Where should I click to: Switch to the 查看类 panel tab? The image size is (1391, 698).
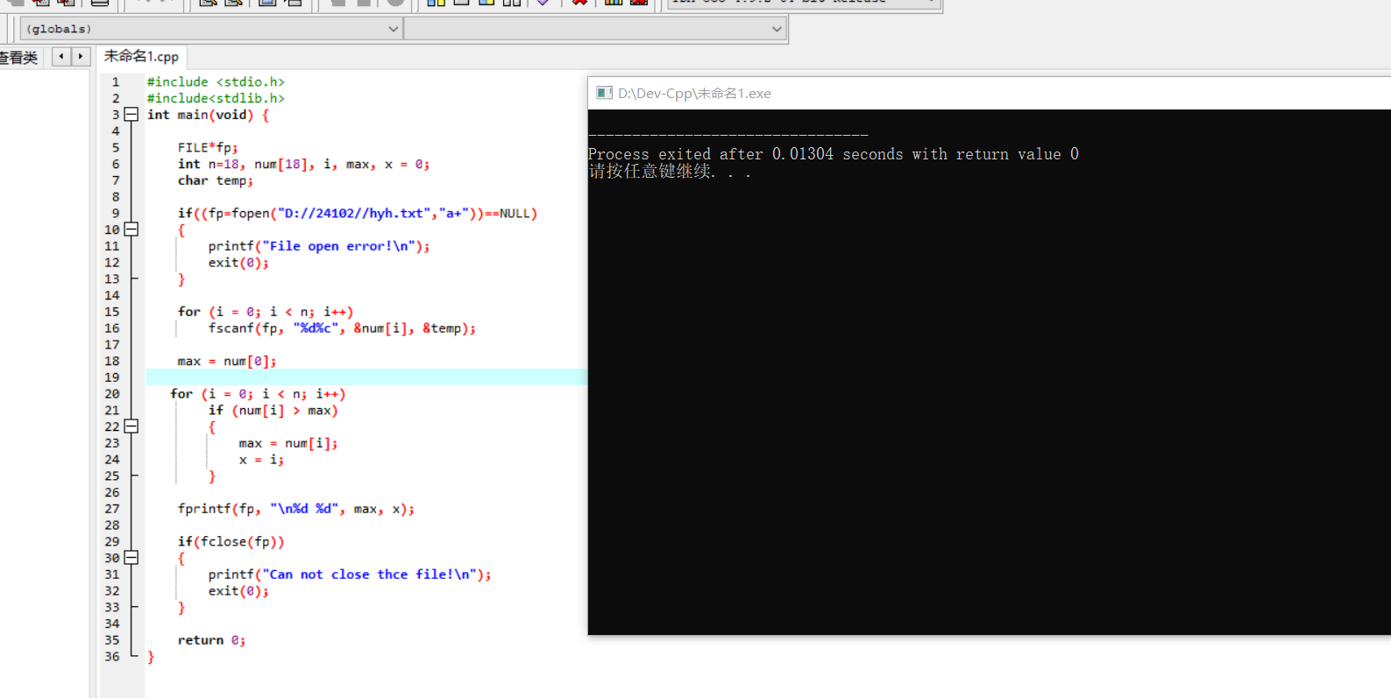[x=19, y=58]
